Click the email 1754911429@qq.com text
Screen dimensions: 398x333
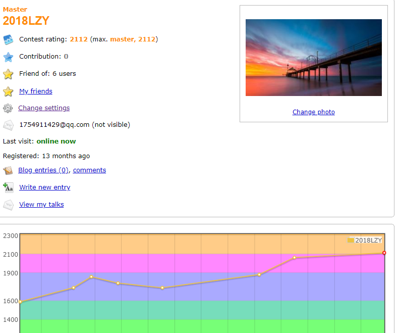point(54,124)
